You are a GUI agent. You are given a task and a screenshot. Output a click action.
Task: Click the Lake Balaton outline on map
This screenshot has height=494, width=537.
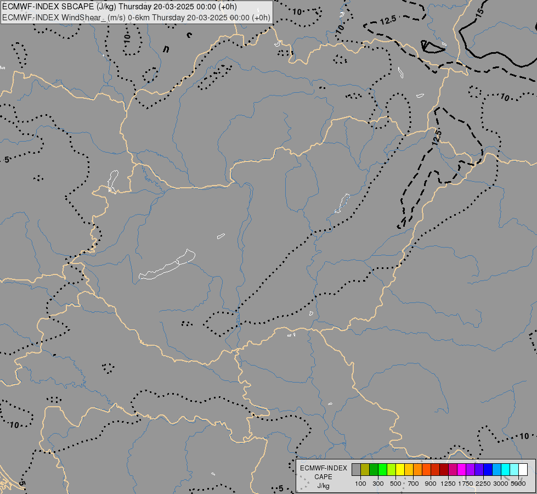coord(167,265)
